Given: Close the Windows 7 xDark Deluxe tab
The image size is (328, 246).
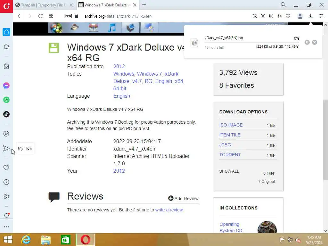Looking at the screenshot, I should 135,5.
